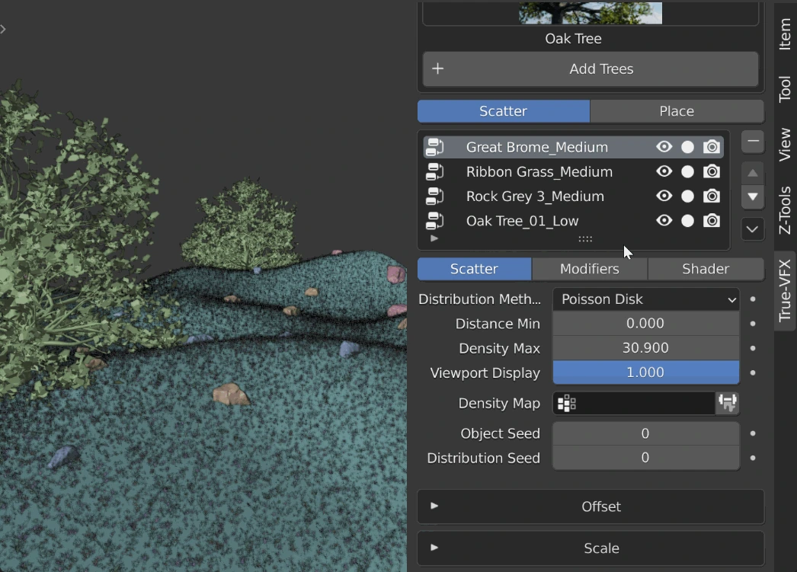Toggle viewport visibility of Rock Grey 3_Medium
The height and width of the screenshot is (572, 797).
click(664, 197)
